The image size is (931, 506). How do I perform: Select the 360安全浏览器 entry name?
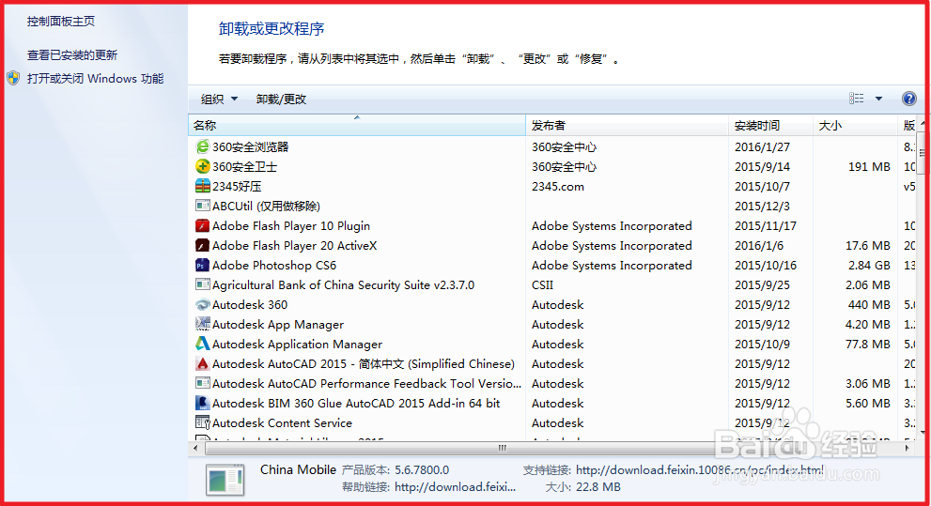[x=250, y=146]
